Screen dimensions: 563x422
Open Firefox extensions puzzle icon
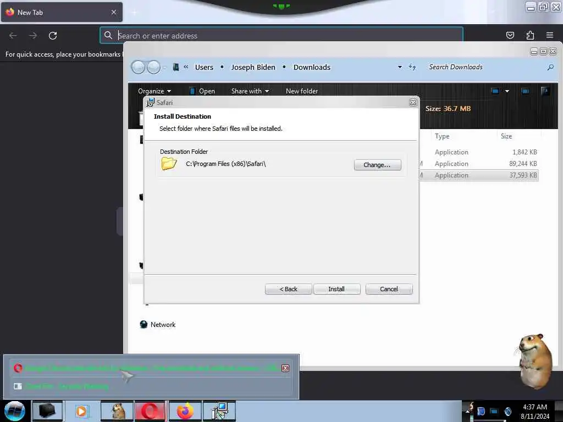tap(530, 35)
